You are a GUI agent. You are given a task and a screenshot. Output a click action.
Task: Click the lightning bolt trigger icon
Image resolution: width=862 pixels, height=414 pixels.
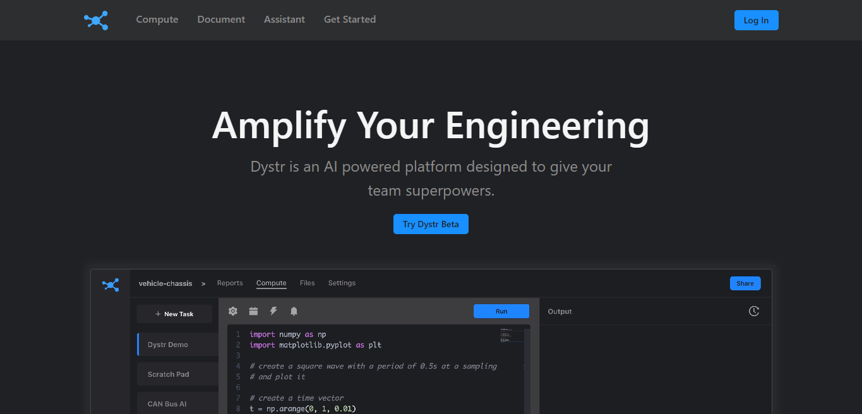point(273,311)
